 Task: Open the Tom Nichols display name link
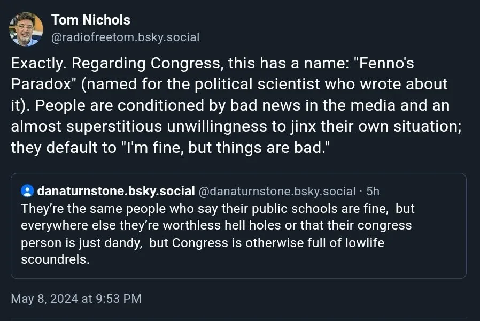(90, 20)
